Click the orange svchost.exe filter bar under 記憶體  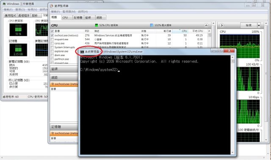pyautogui.click(x=64, y=133)
